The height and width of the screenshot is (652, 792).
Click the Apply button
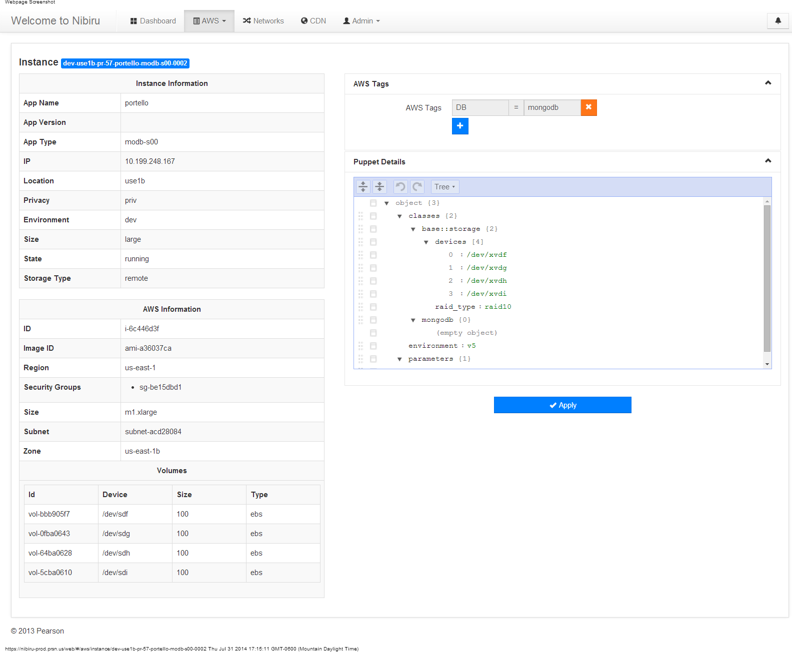562,405
